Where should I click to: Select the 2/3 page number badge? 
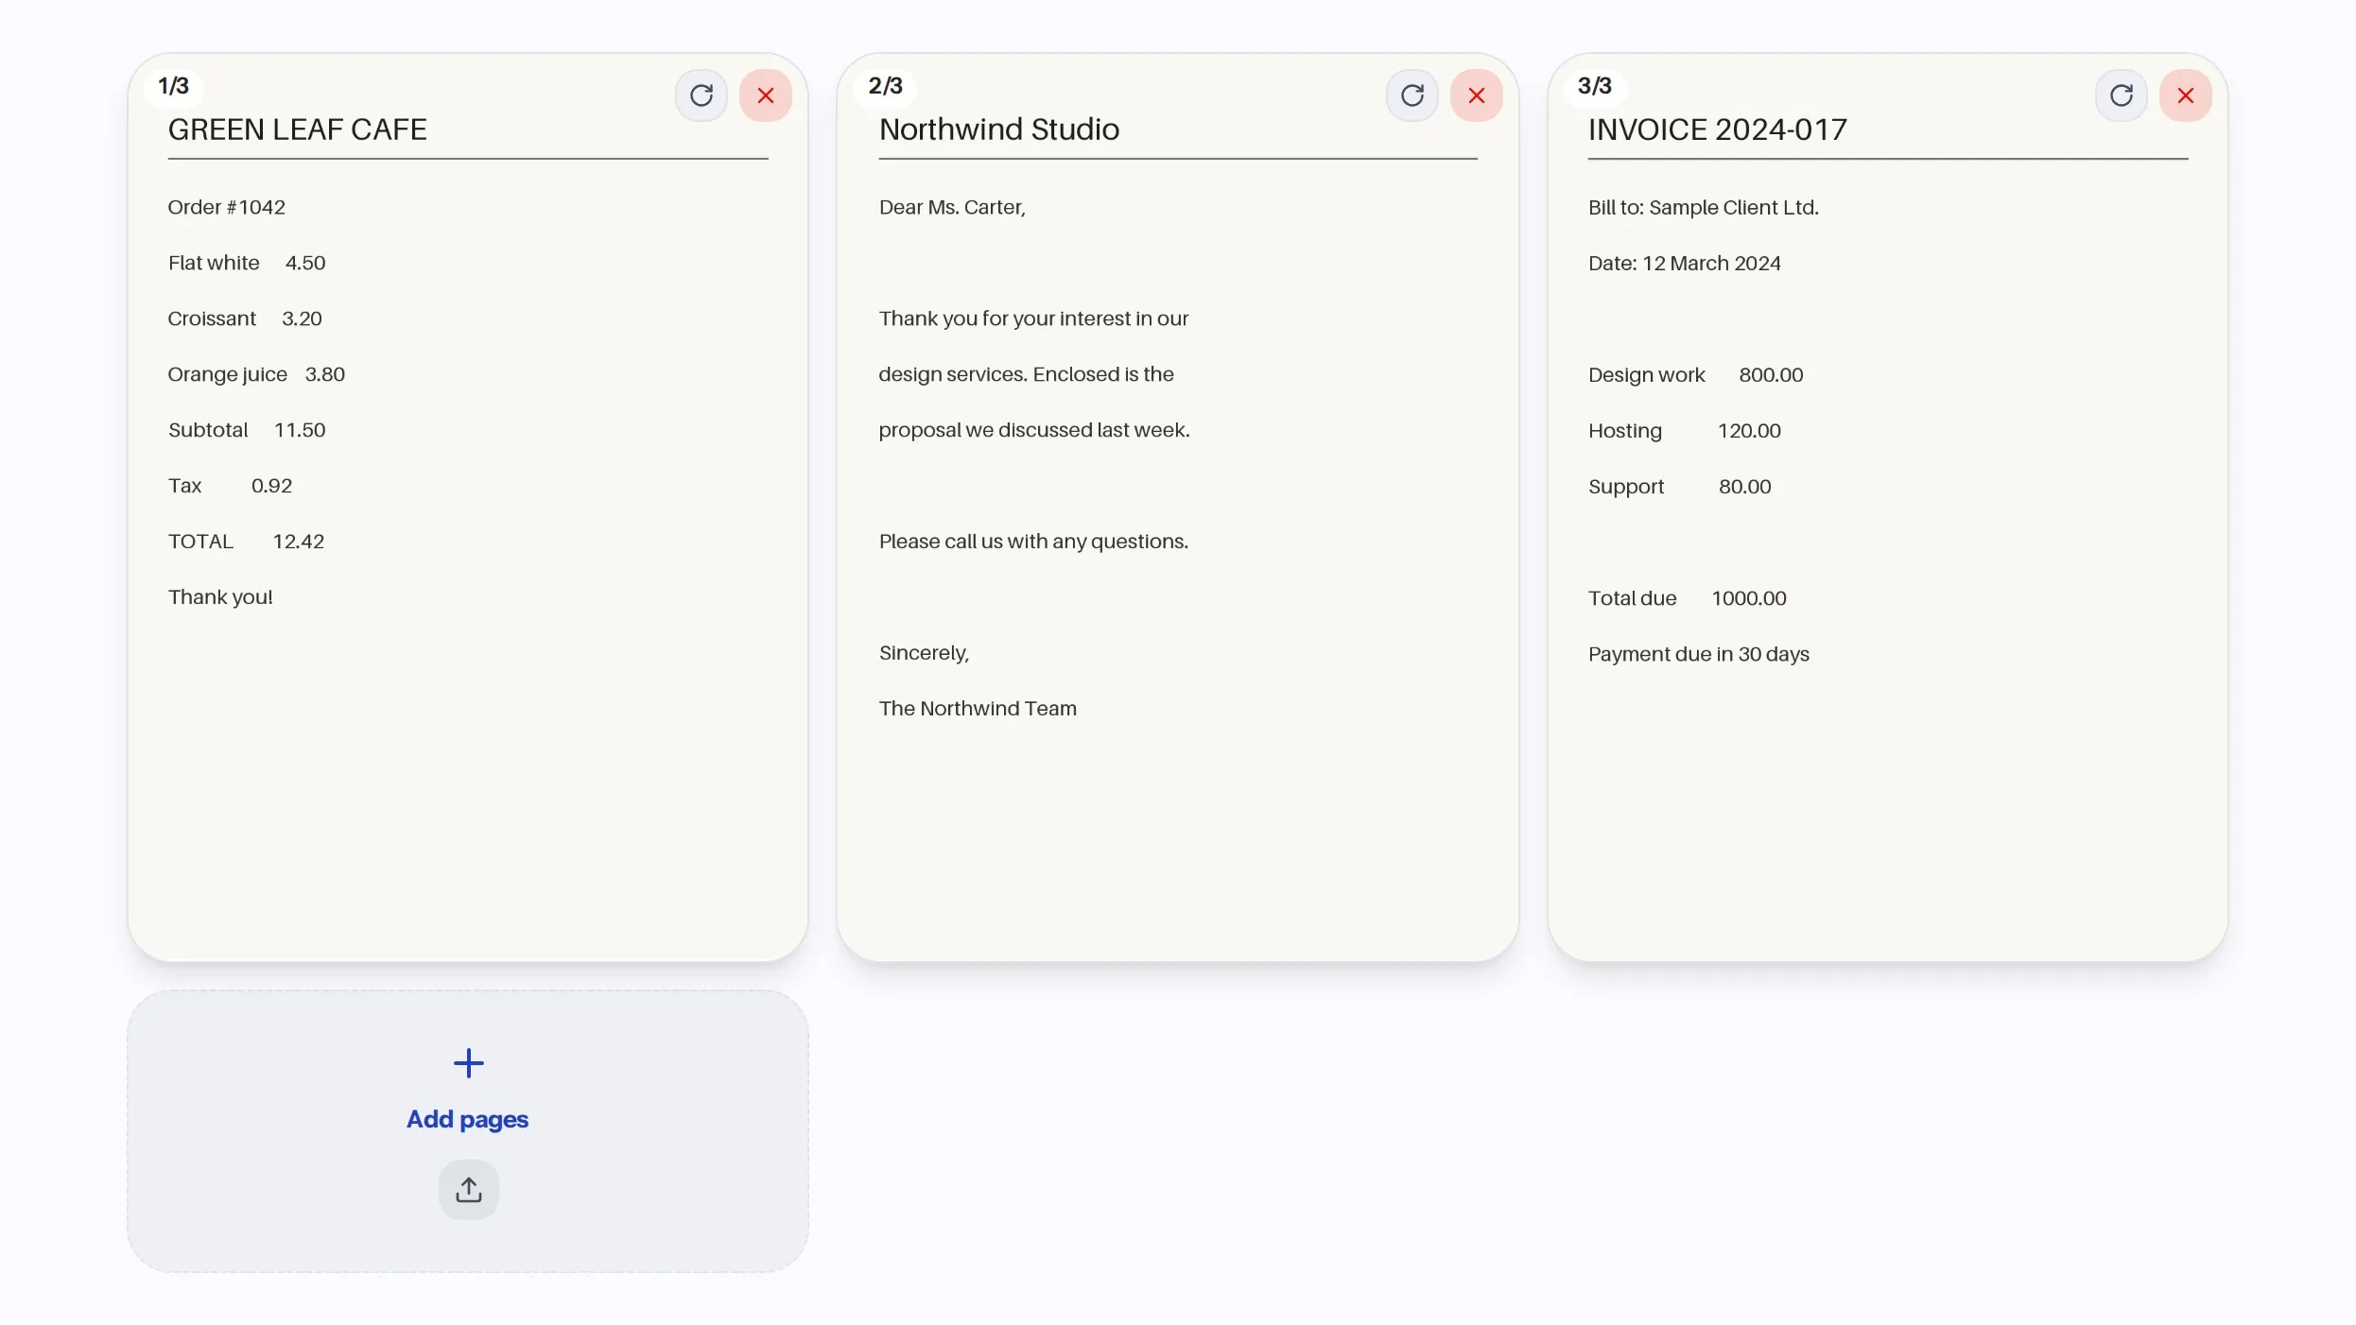[x=885, y=86]
